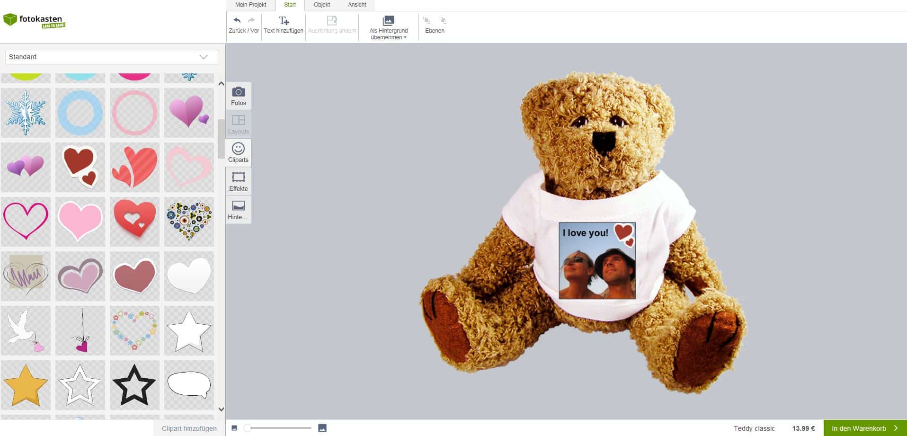Select the mauve double heart clipart
This screenshot has height=436, width=907.
coord(80,276)
